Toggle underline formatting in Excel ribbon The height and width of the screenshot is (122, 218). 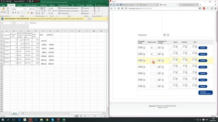pyautogui.click(x=18, y=13)
